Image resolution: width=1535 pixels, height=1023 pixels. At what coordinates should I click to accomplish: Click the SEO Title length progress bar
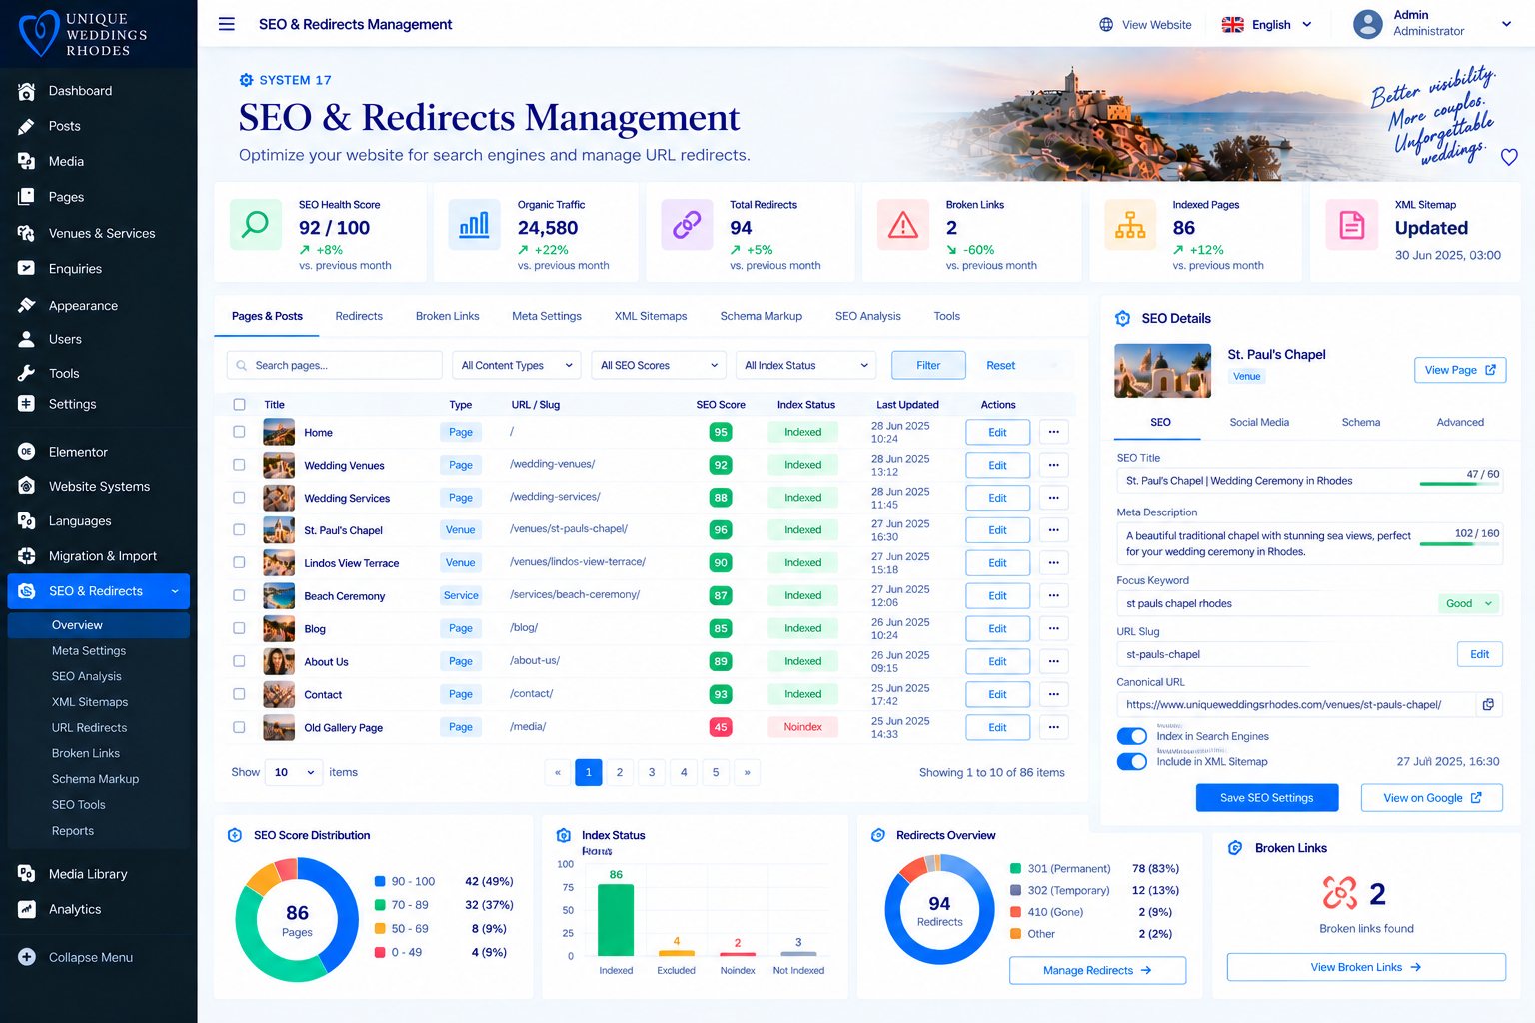[x=1459, y=484]
